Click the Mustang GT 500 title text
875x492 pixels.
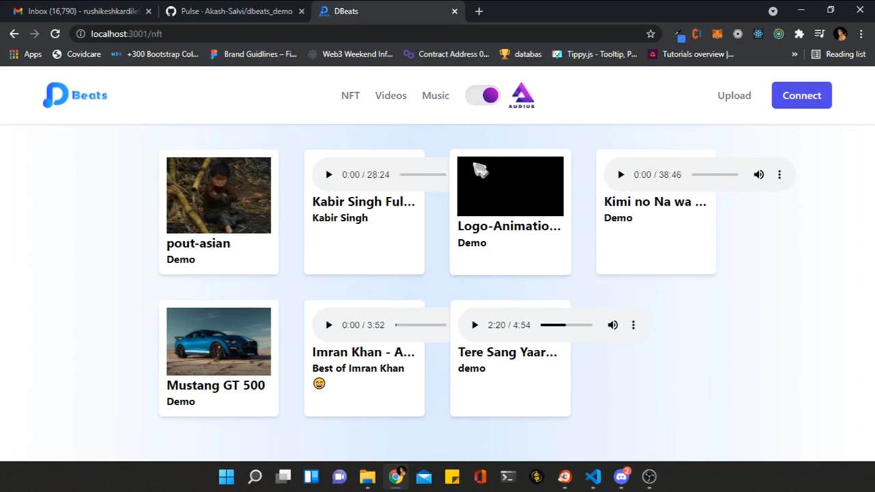pyautogui.click(x=216, y=385)
